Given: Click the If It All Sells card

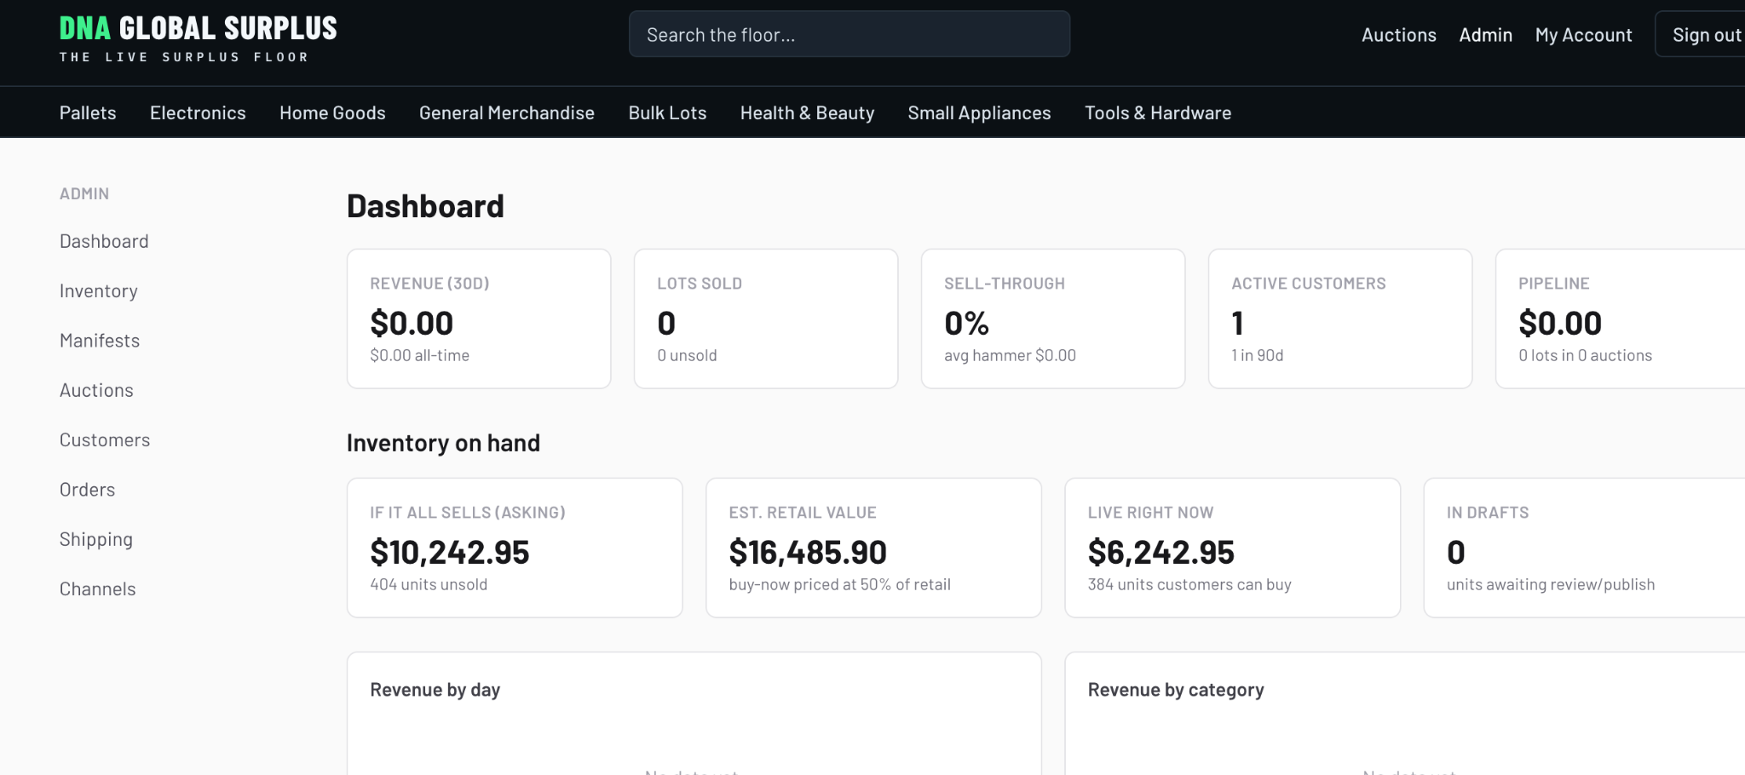Looking at the screenshot, I should tap(515, 548).
